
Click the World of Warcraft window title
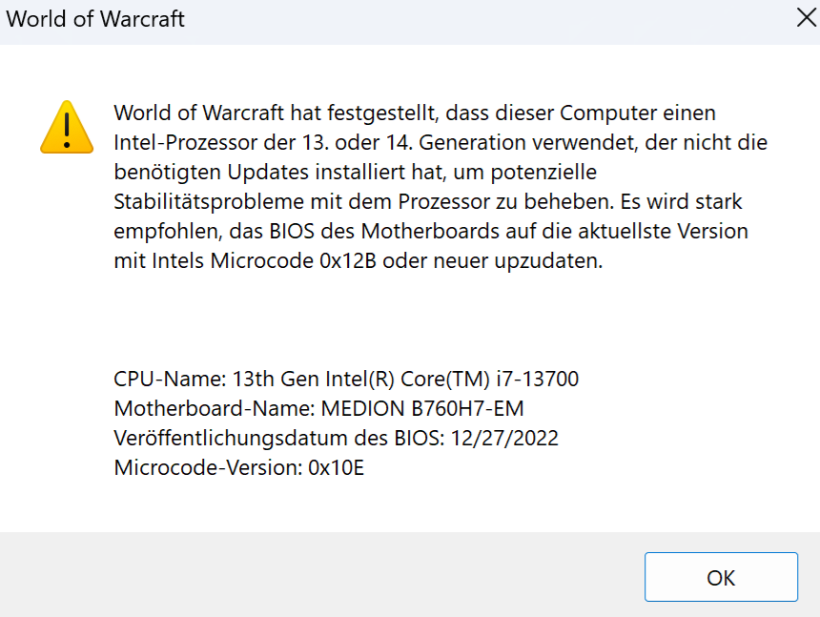coord(95,19)
